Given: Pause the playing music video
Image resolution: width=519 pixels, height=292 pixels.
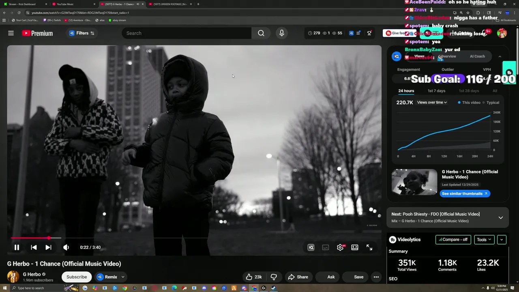Looking at the screenshot, I should click(17, 247).
